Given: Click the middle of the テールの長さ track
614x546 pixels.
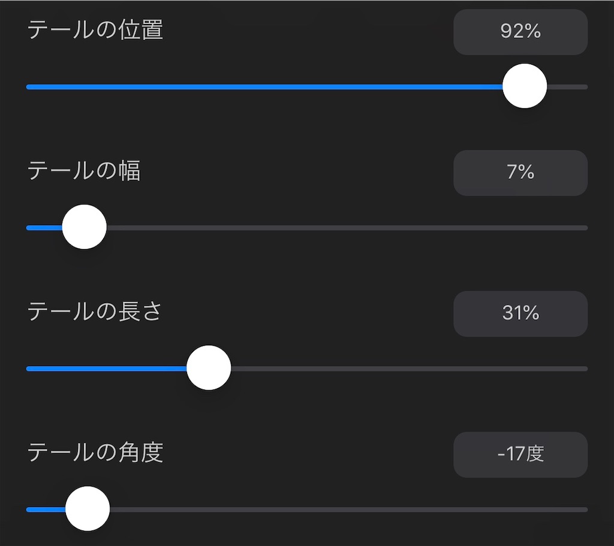Looking at the screenshot, I should [x=307, y=368].
